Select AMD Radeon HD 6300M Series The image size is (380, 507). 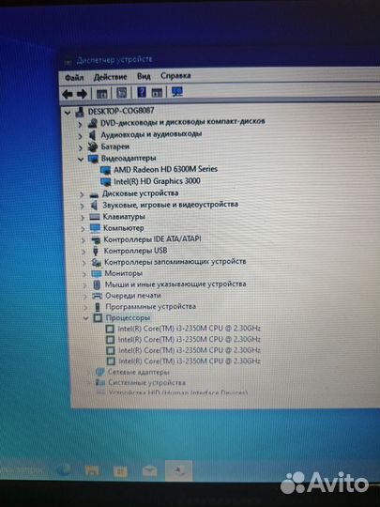[x=165, y=169]
